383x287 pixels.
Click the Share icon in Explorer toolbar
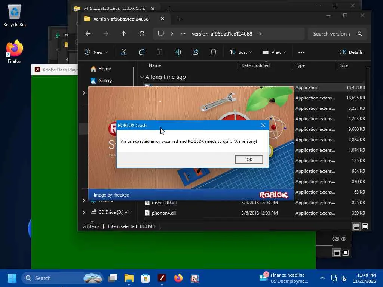click(x=195, y=52)
